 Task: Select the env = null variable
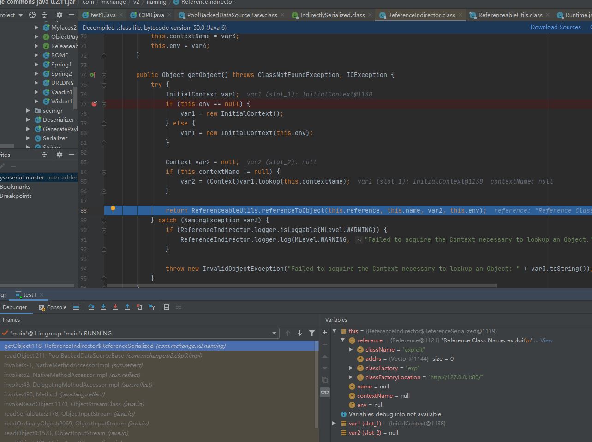370,405
